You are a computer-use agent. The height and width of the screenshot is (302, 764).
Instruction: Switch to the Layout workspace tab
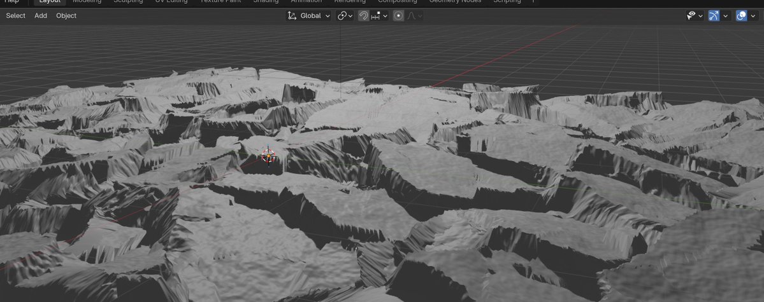[x=50, y=1]
